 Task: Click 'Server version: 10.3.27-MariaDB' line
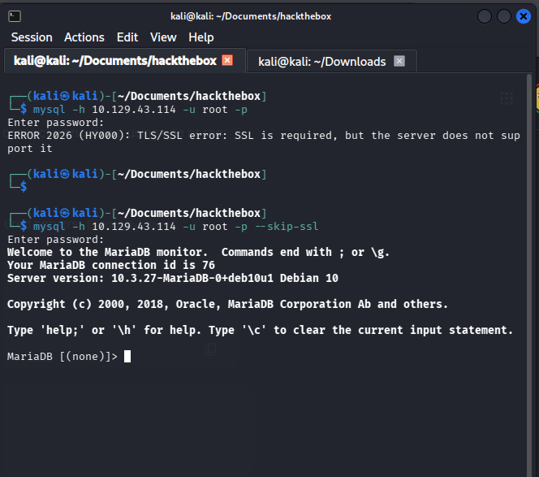coord(173,278)
